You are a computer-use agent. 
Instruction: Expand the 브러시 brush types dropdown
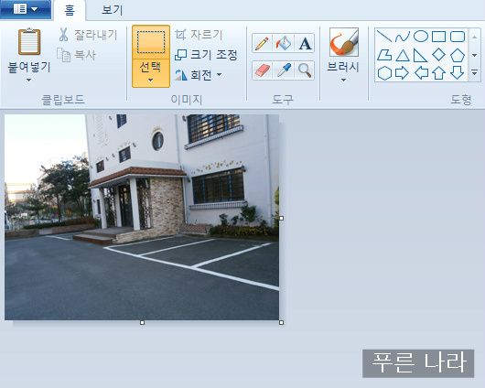click(x=343, y=81)
